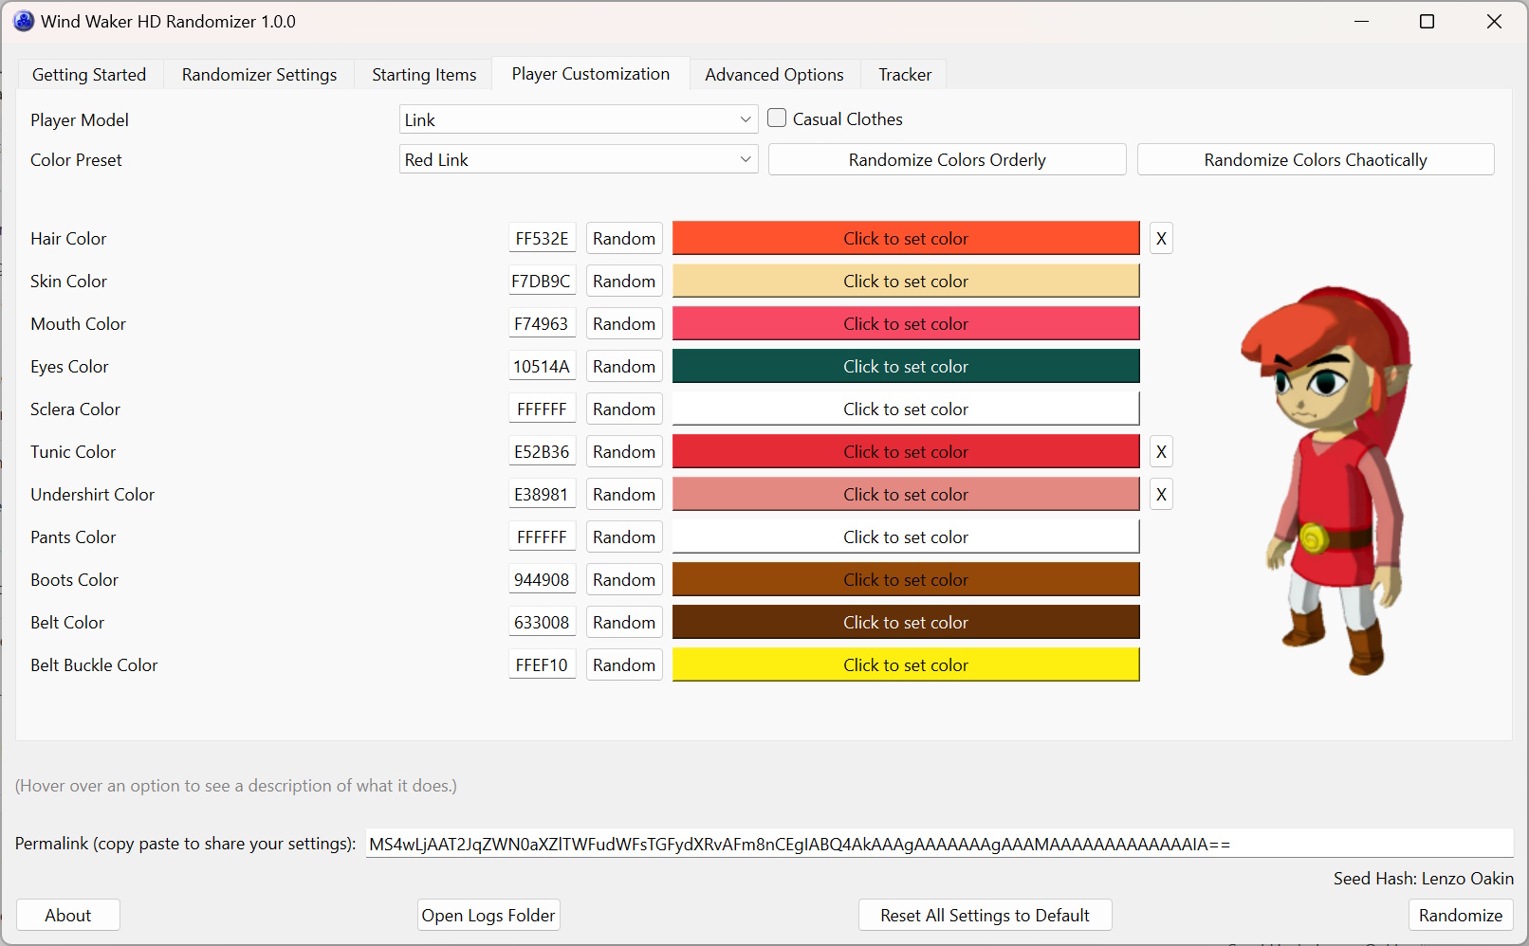Randomize the Skin Color
The height and width of the screenshot is (946, 1529).
click(x=624, y=282)
